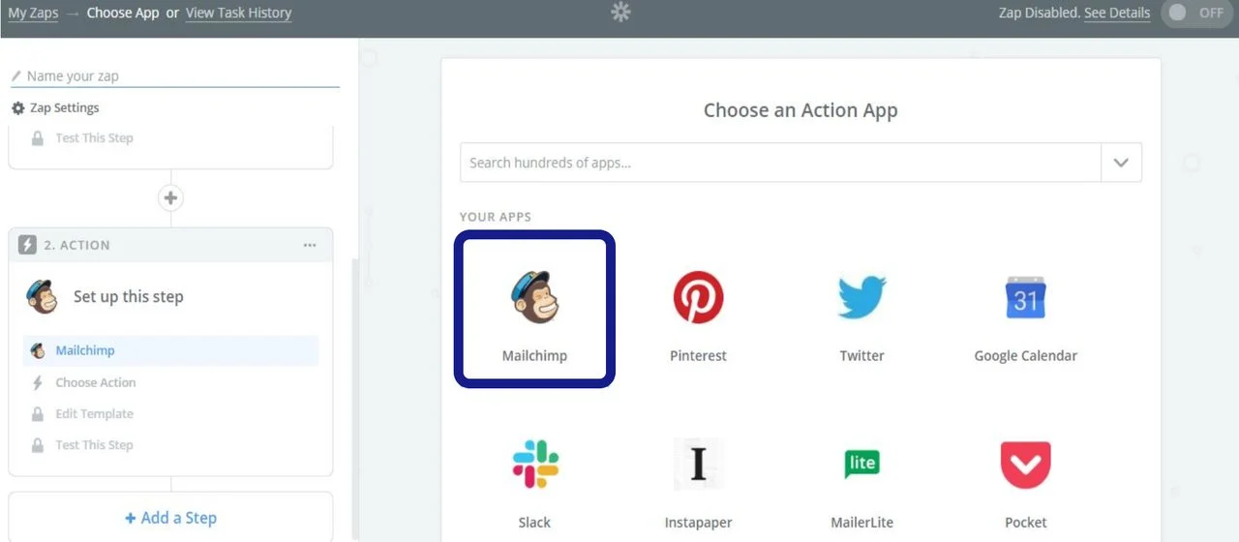
Task: Pick the MailerLite app icon
Action: pyautogui.click(x=861, y=465)
